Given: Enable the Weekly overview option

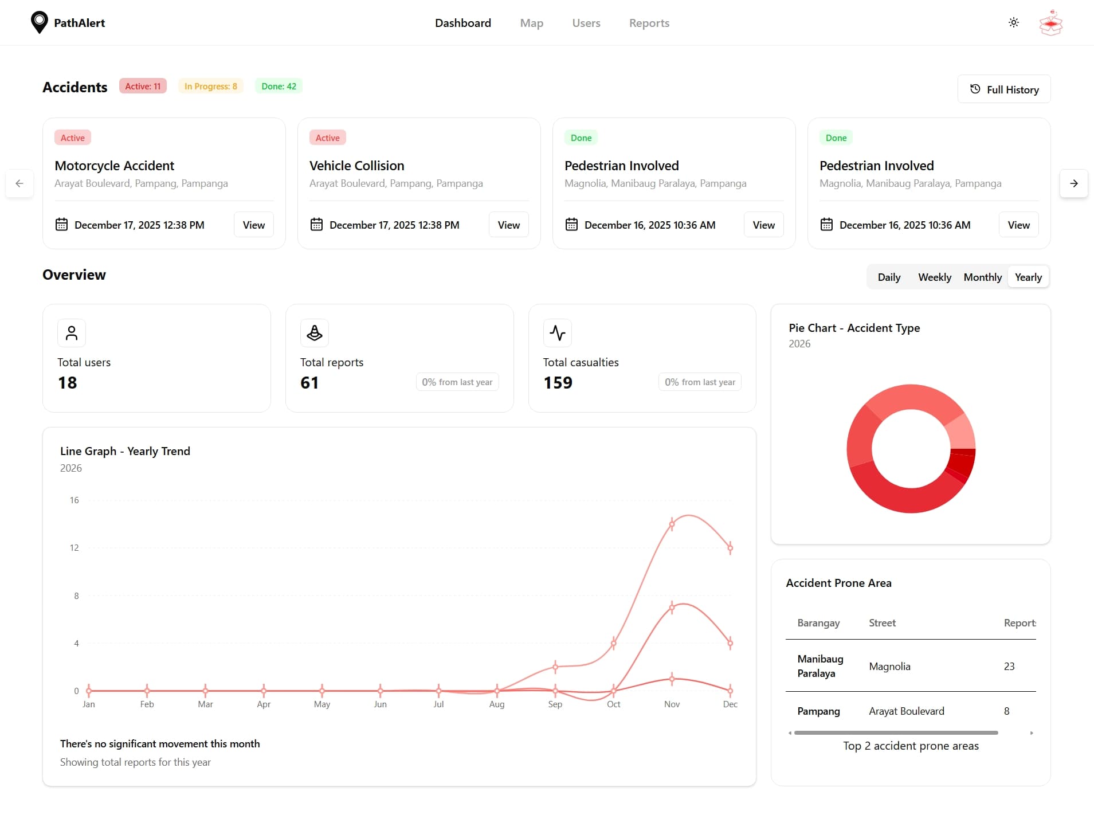Looking at the screenshot, I should point(934,277).
